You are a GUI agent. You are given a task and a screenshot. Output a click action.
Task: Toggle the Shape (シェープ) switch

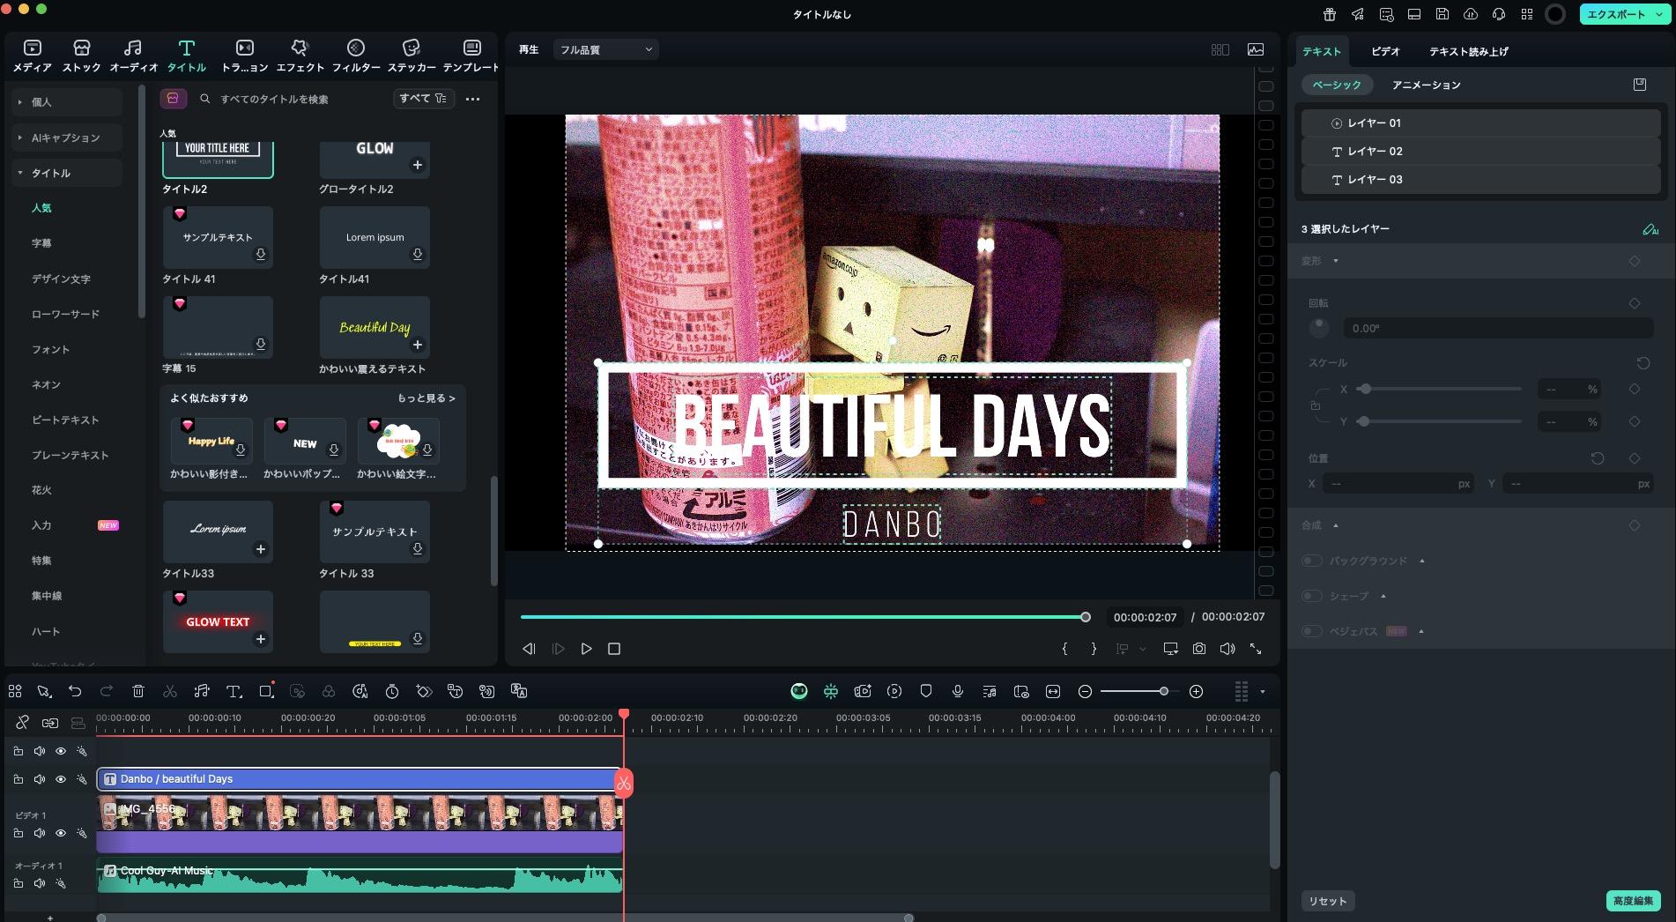(1311, 596)
